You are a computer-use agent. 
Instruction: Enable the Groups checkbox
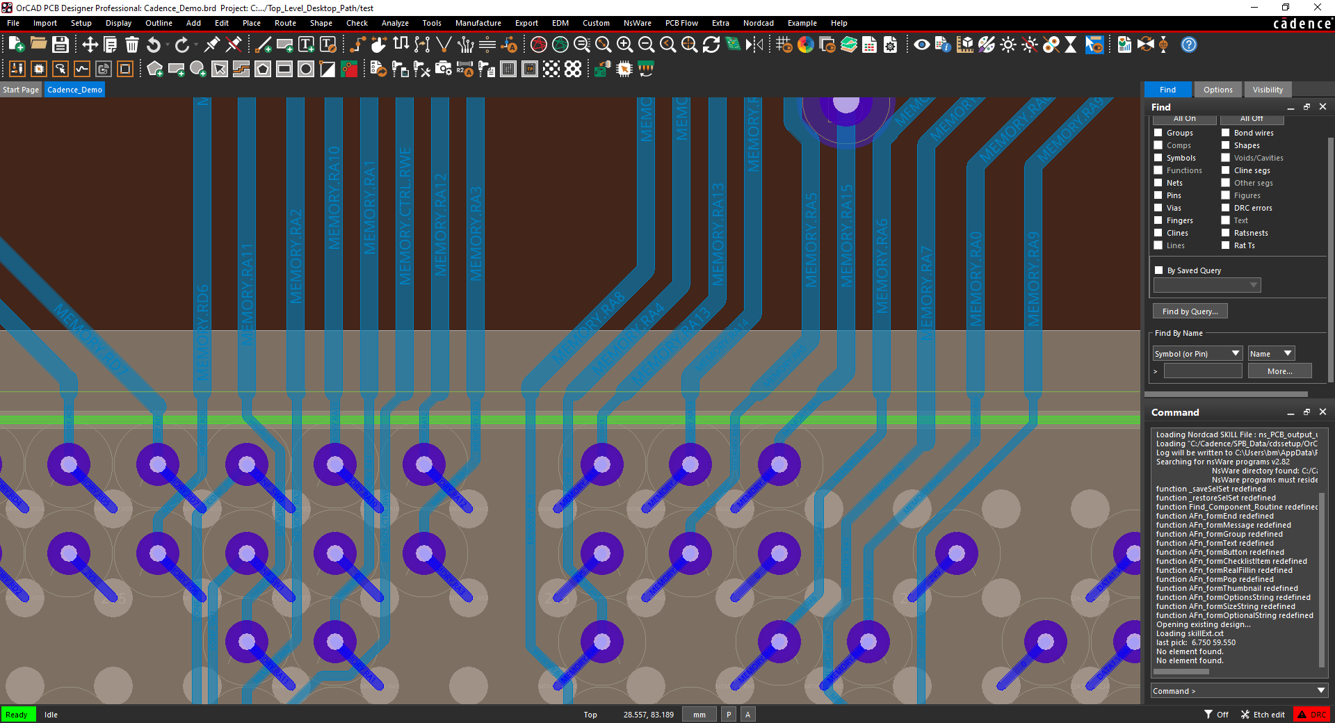1158,133
